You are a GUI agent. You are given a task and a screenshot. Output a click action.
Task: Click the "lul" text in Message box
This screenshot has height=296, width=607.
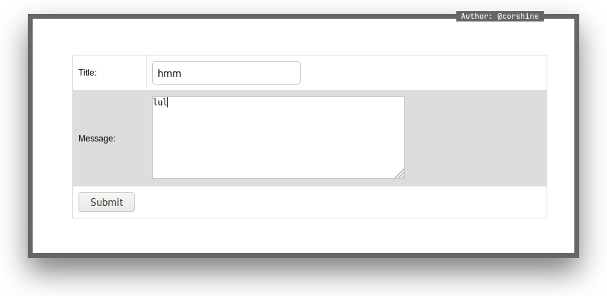[x=160, y=103]
